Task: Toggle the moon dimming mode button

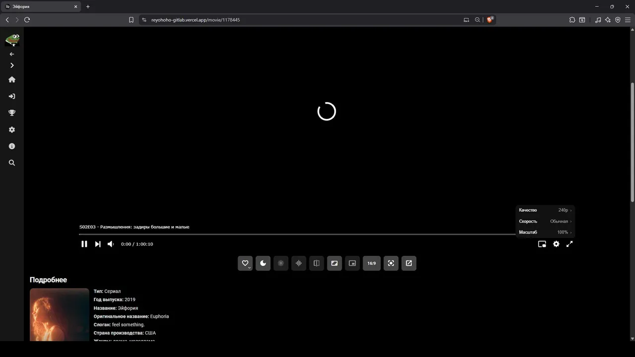Action: click(x=263, y=263)
